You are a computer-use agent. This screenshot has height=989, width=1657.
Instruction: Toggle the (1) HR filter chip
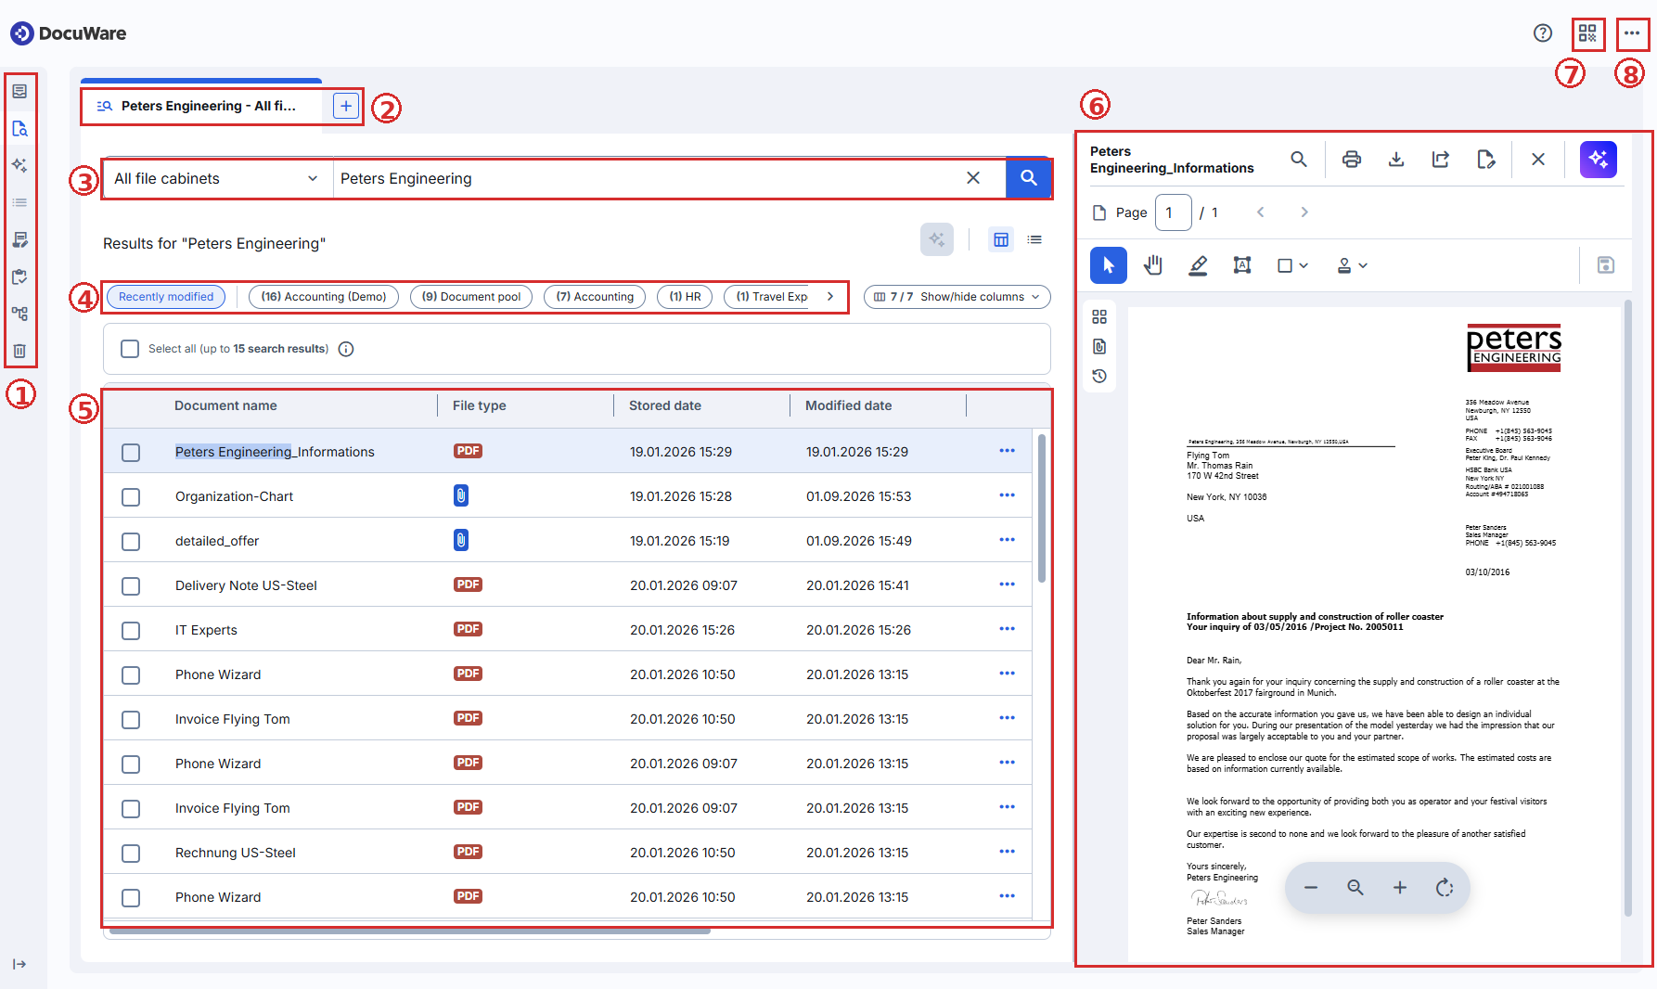(685, 297)
